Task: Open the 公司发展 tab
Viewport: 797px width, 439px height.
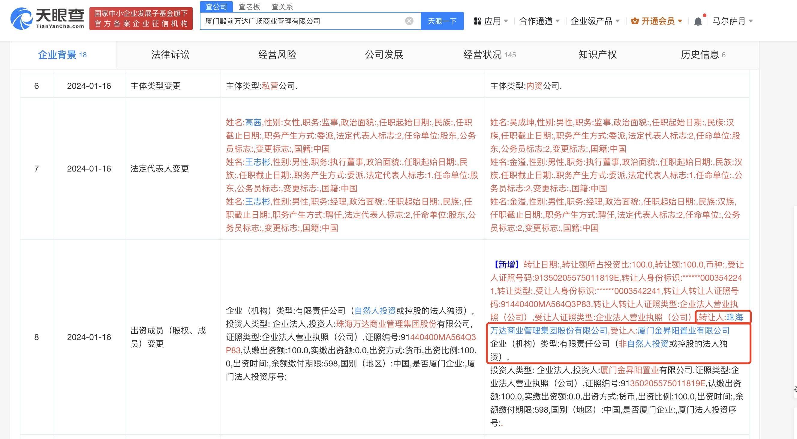Action: click(x=384, y=55)
